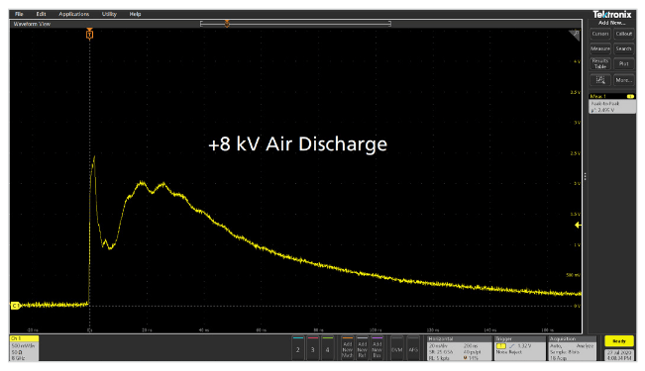Open the File menu
645x371 pixels.
click(x=19, y=14)
